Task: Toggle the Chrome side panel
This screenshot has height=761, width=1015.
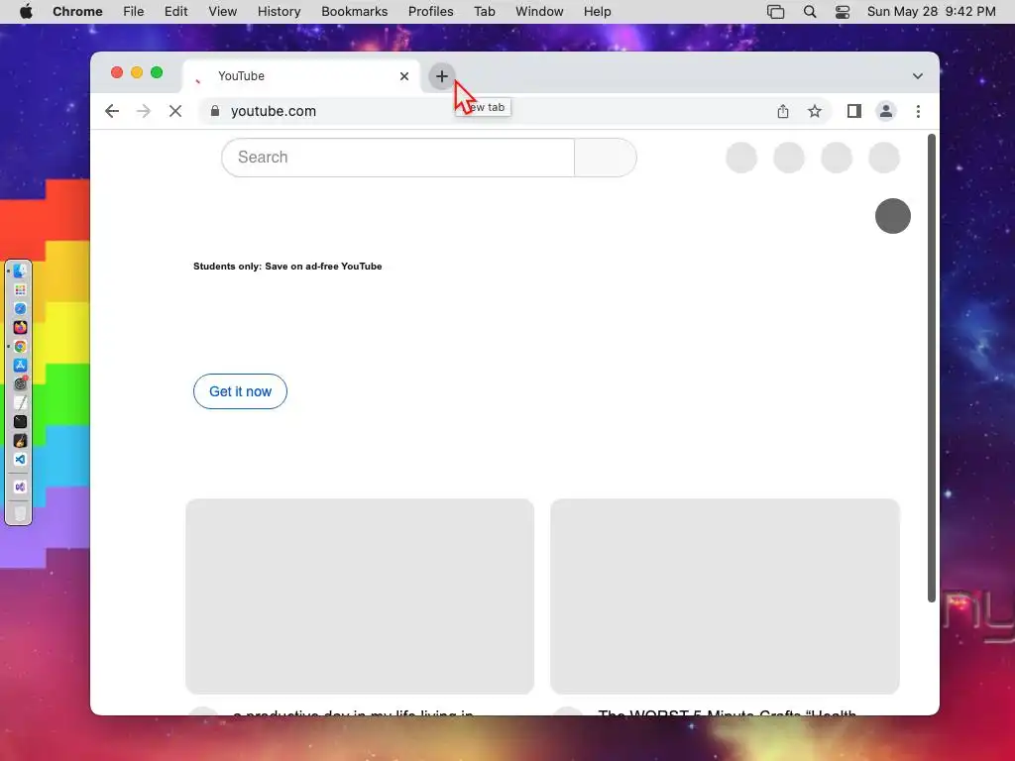Action: [853, 111]
